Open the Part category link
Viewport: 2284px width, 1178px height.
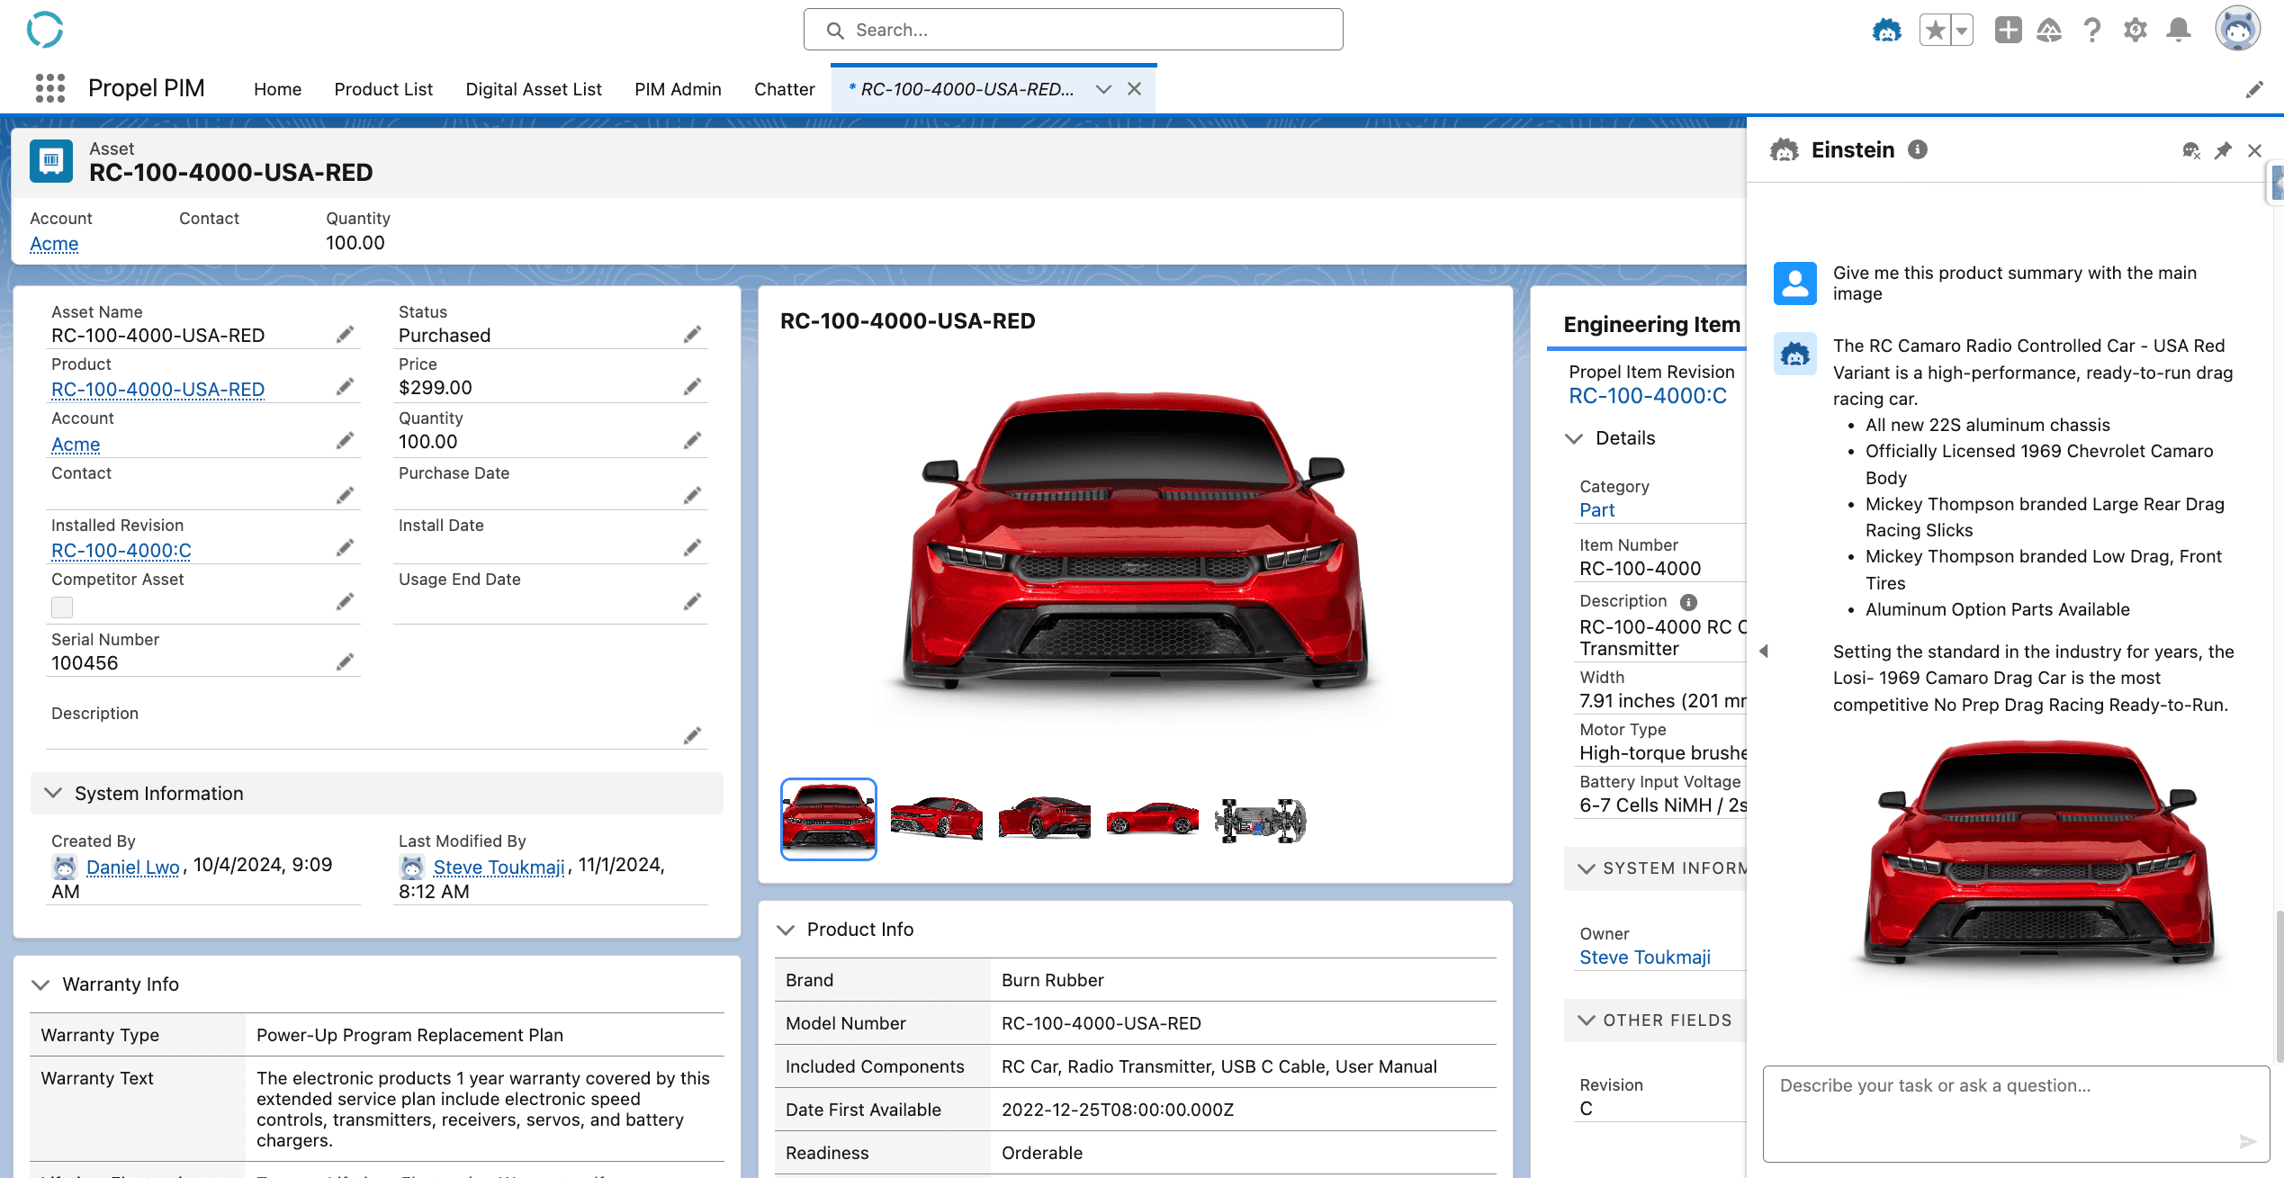tap(1597, 510)
